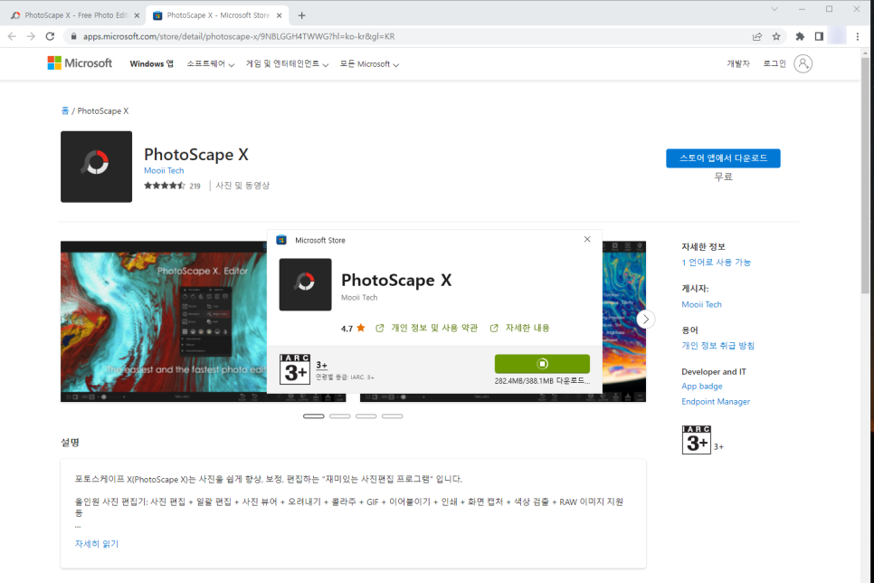Click the 로그인 link
Screen dimensions: 874x583
click(x=774, y=63)
